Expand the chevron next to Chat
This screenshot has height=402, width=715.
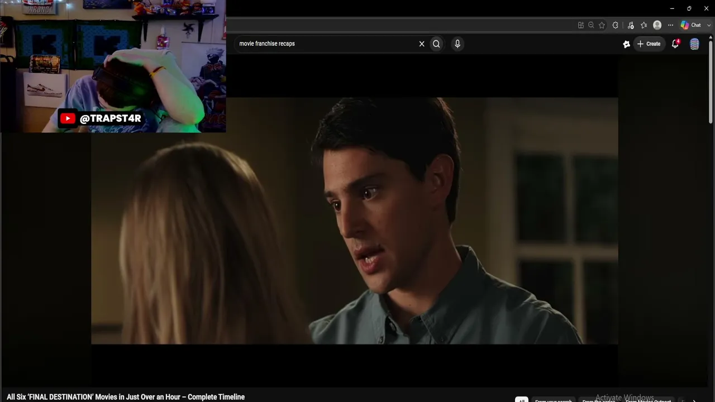point(709,25)
